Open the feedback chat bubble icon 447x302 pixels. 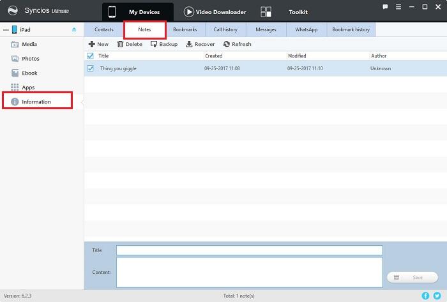point(385,6)
